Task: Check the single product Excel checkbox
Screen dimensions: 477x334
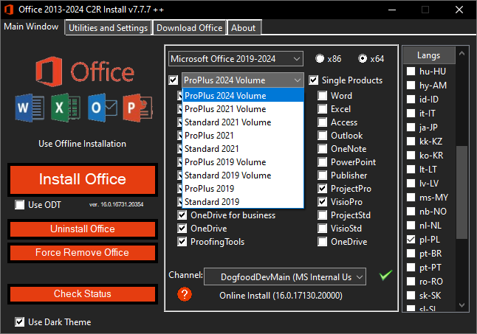Action: pos(322,109)
